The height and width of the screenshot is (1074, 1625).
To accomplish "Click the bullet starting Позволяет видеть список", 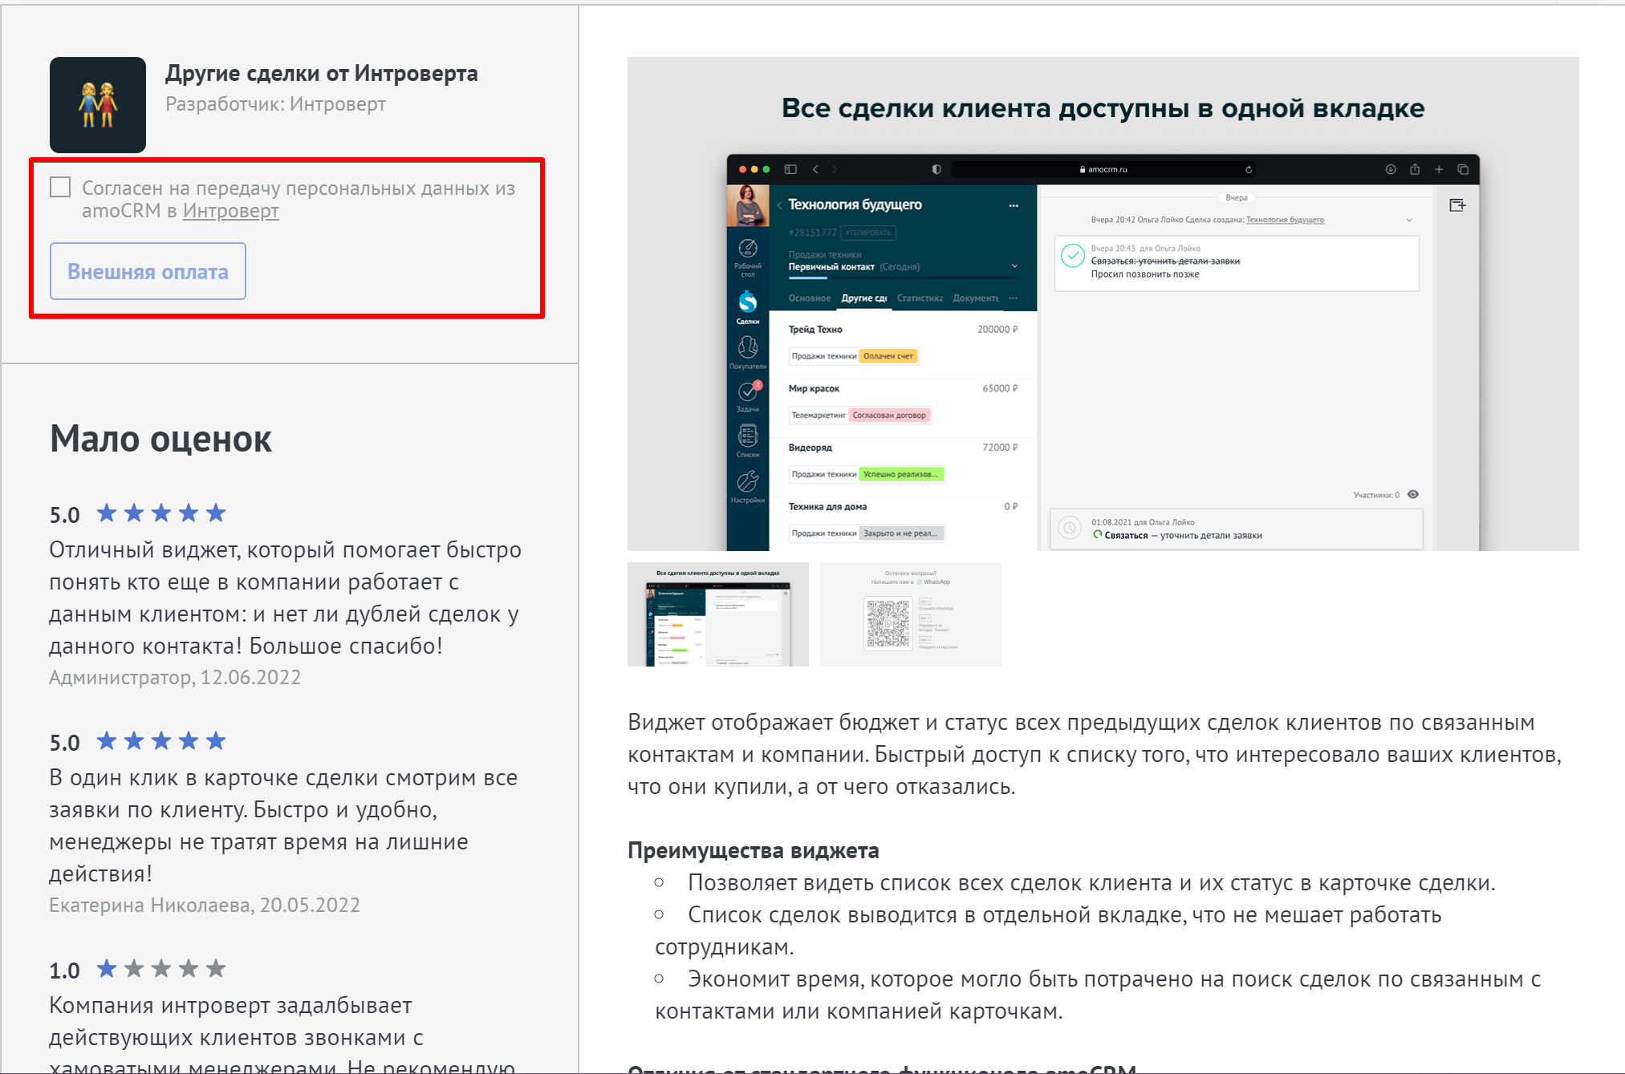I will [1091, 883].
